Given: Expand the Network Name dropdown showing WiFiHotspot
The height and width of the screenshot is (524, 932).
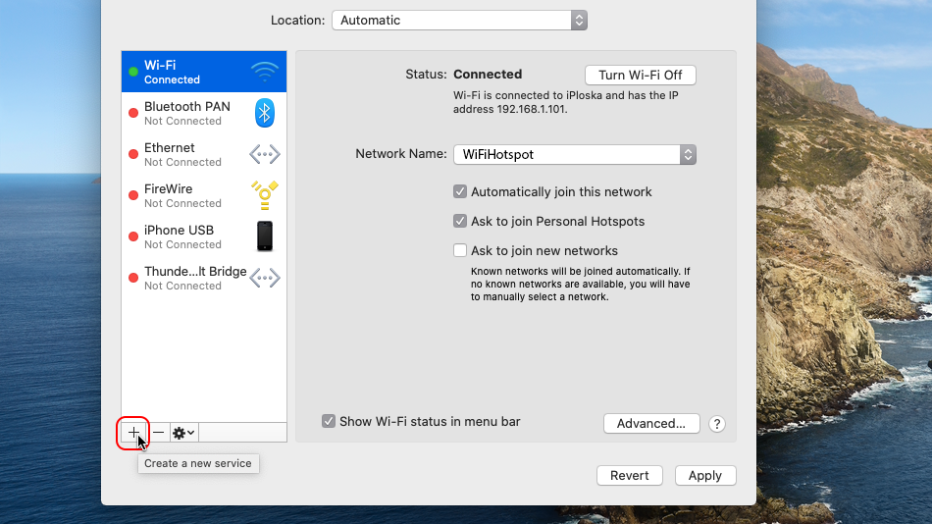Looking at the screenshot, I should coord(574,154).
